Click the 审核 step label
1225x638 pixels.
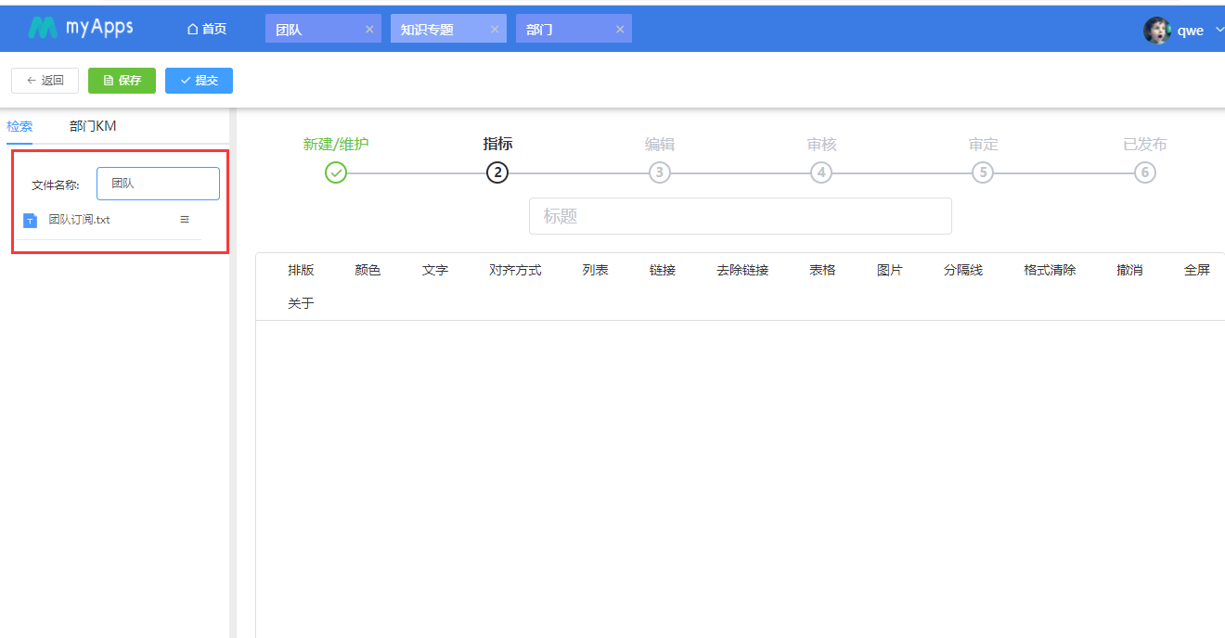click(x=821, y=144)
